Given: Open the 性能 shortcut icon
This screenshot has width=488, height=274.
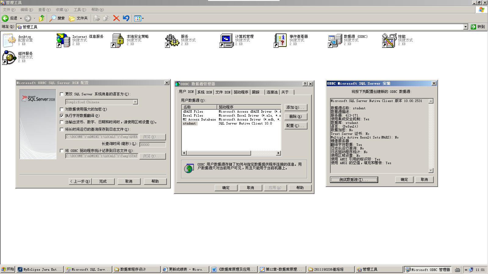Looking at the screenshot, I should click(x=389, y=40).
